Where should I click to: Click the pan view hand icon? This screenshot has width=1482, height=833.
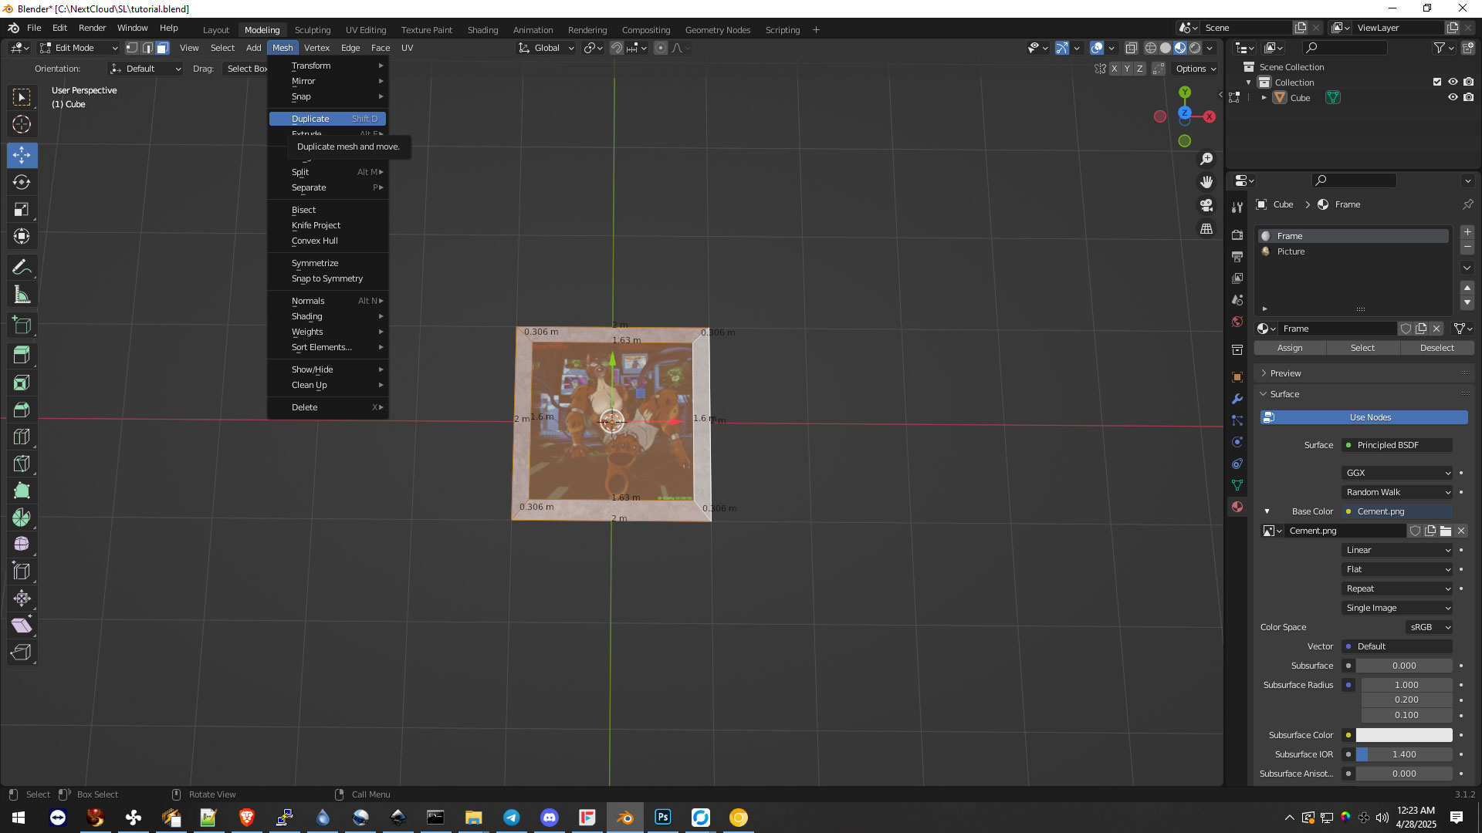click(1206, 182)
